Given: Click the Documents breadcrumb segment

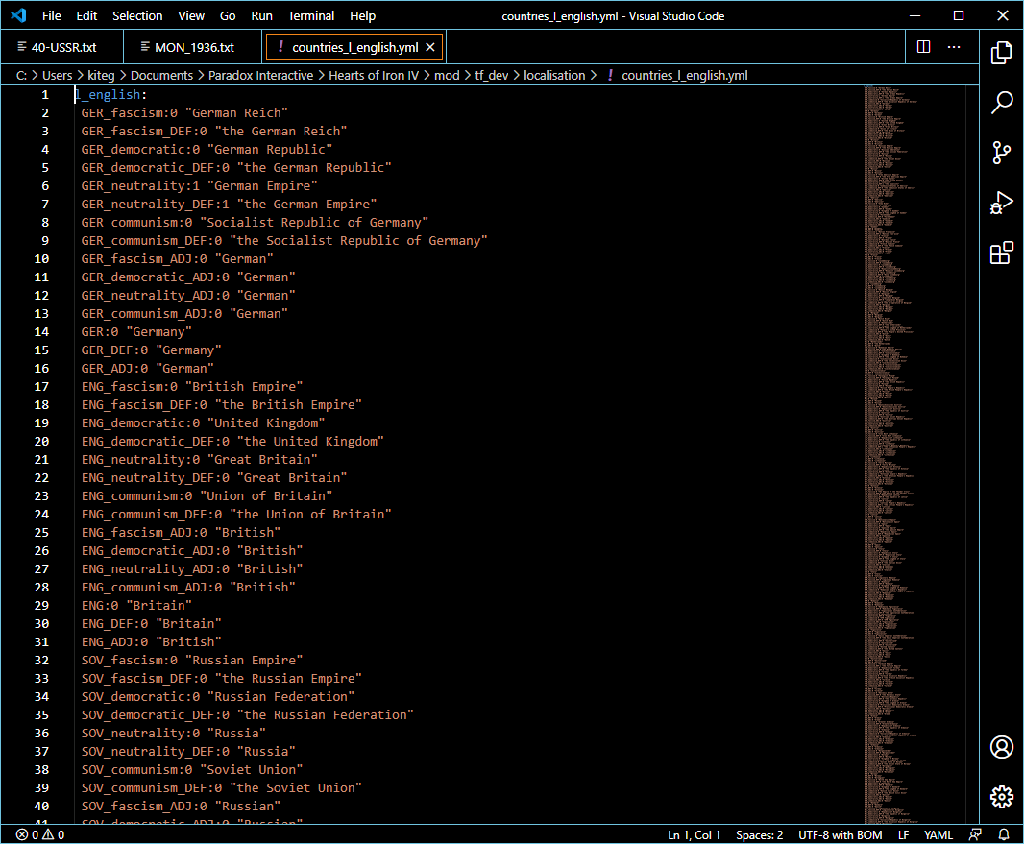Looking at the screenshot, I should pos(161,75).
